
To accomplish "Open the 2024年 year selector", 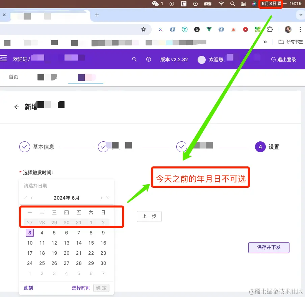I will coord(62,198).
